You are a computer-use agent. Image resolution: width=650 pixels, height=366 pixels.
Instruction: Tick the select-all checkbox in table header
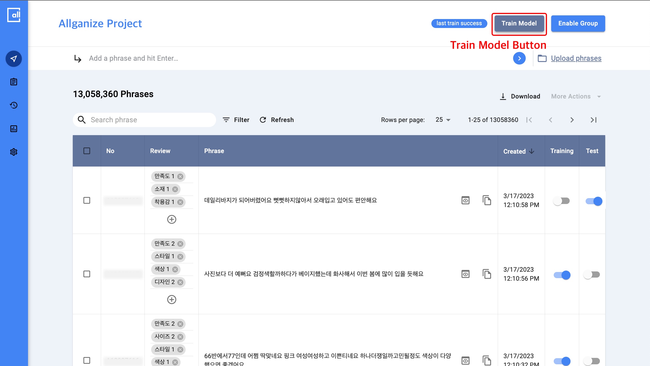[87, 151]
